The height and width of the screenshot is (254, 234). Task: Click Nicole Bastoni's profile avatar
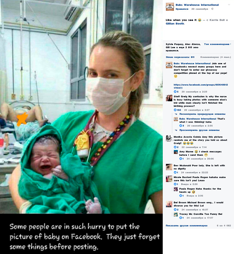point(169,179)
